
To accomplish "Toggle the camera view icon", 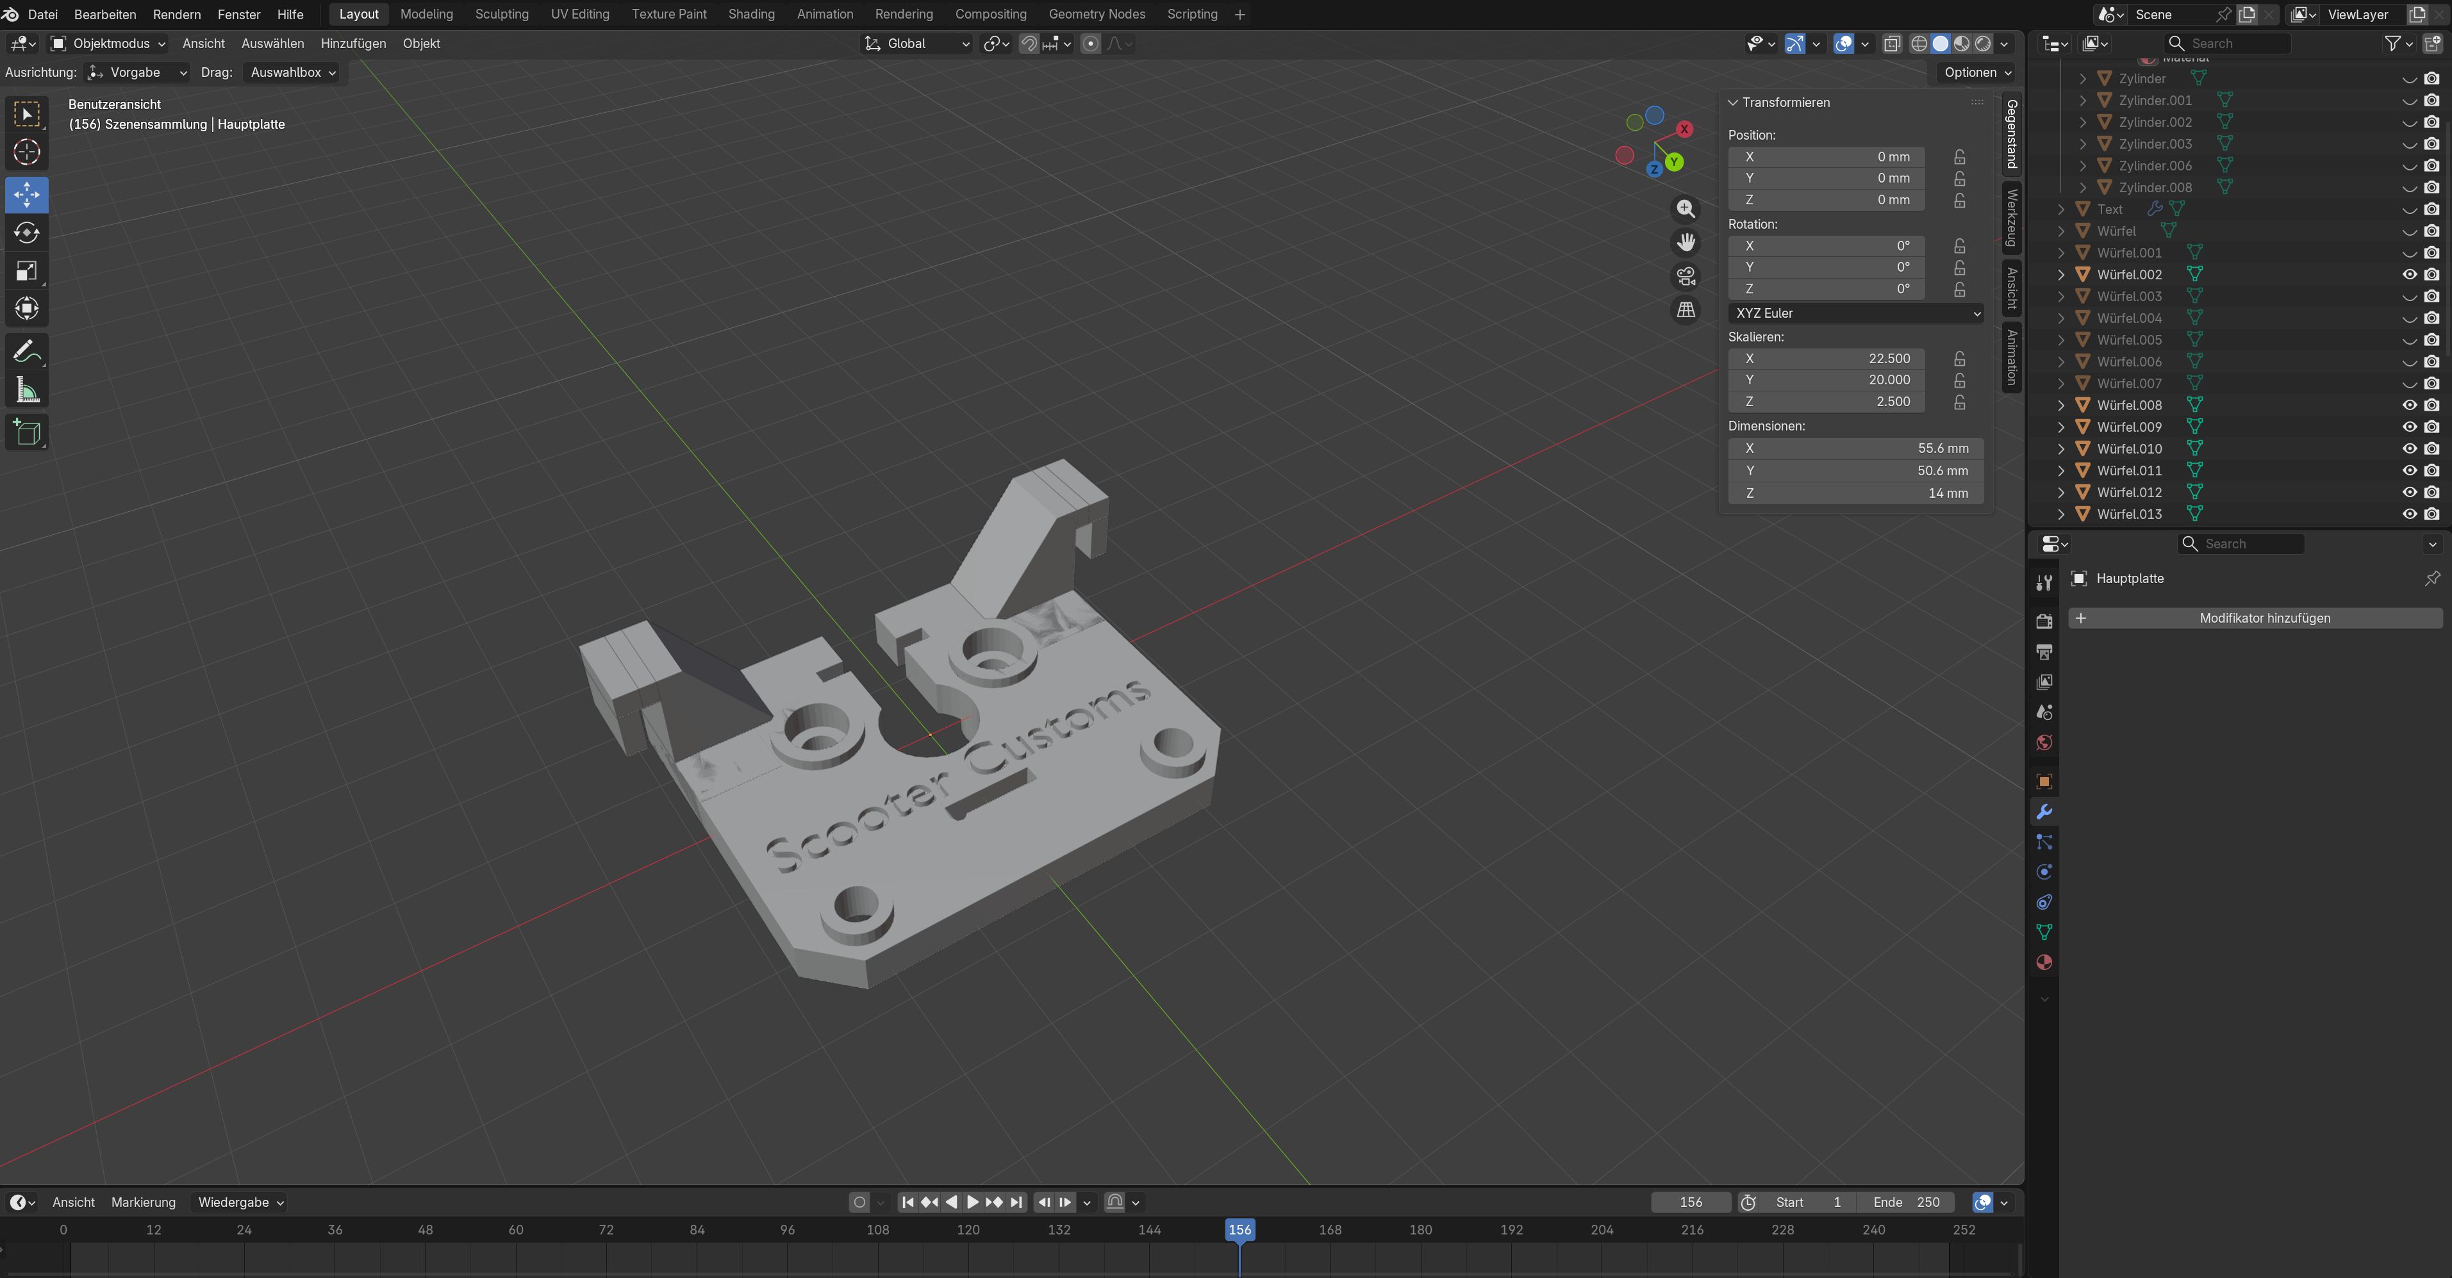I will click(1686, 276).
